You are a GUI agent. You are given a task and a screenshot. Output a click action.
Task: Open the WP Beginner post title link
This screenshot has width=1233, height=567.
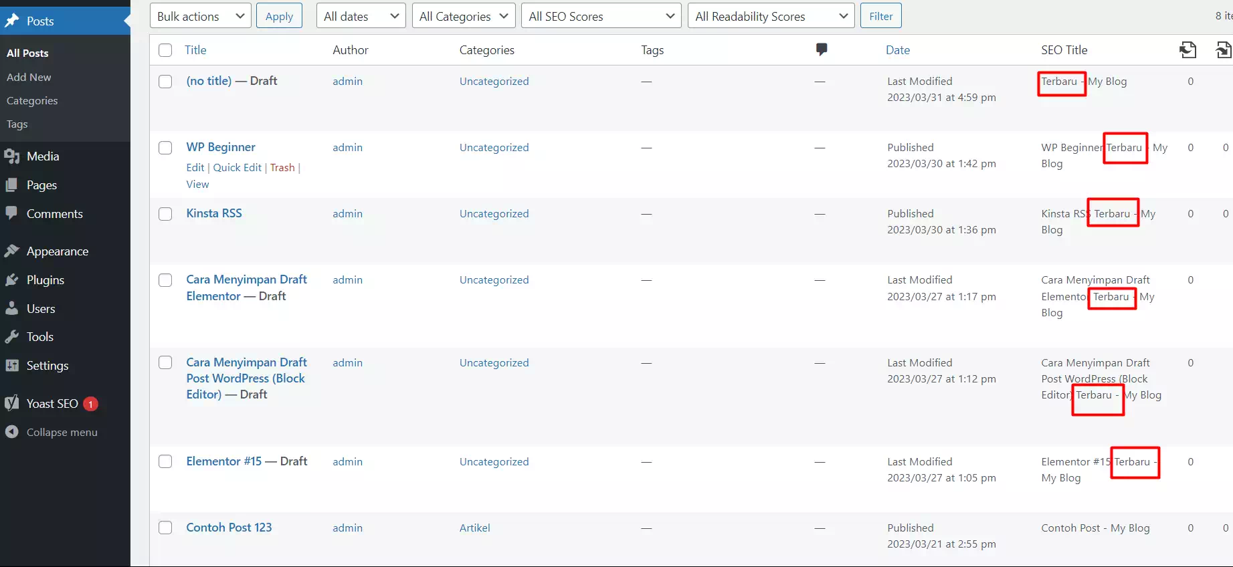point(221,147)
